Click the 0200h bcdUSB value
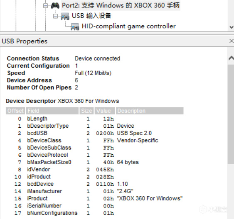Viewport: 234px width, 219px height. [105, 134]
